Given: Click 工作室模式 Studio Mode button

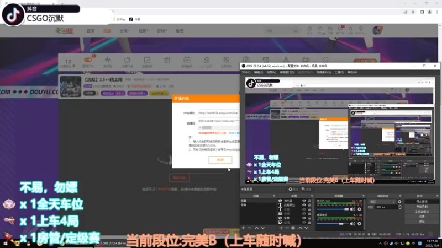Looking at the screenshot, I should click(422, 212).
